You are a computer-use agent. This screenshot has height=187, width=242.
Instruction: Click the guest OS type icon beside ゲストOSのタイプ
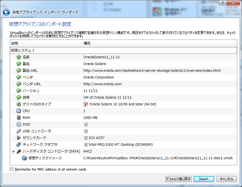19,104
